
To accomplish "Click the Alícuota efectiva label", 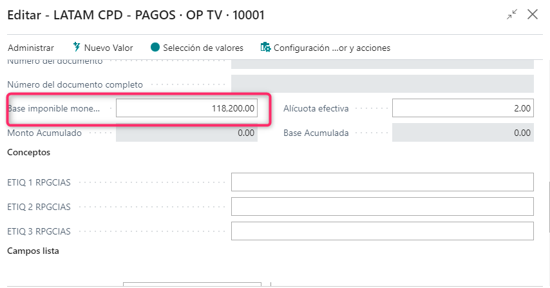I will pyautogui.click(x=316, y=108).
